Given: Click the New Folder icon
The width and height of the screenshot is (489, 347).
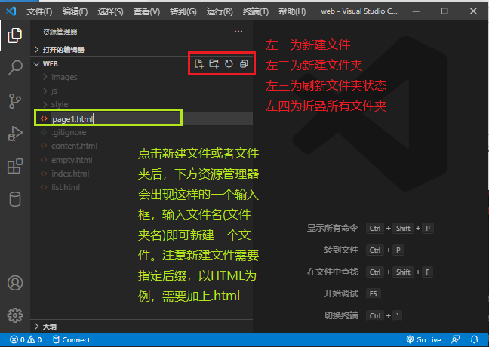Looking at the screenshot, I should (214, 64).
